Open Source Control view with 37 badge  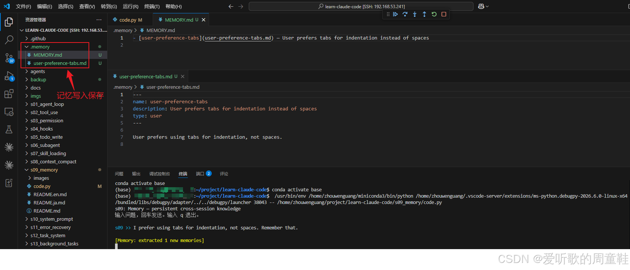tap(9, 58)
